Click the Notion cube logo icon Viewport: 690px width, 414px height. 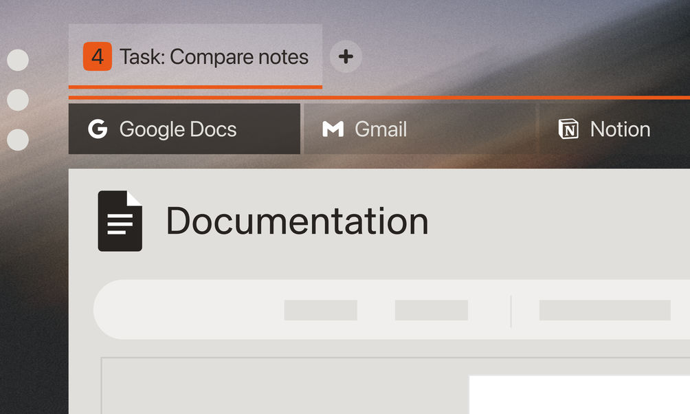pyautogui.click(x=568, y=129)
